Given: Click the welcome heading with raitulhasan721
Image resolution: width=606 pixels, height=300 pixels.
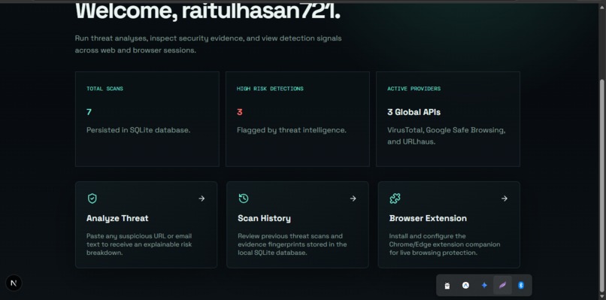Looking at the screenshot, I should click(x=208, y=11).
